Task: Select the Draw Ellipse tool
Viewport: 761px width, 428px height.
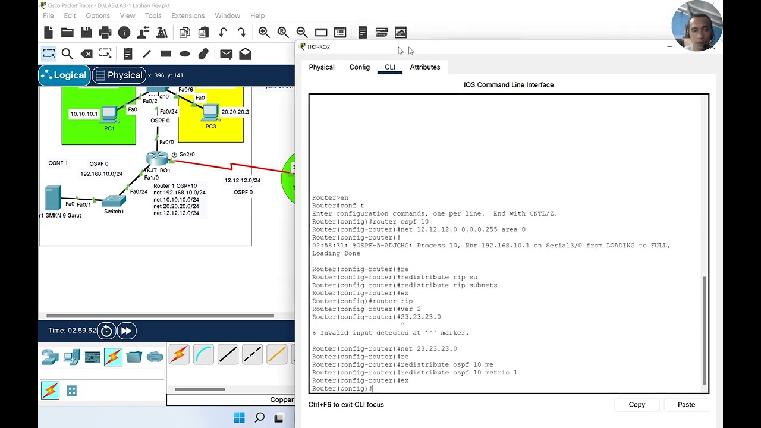Action: pos(185,54)
